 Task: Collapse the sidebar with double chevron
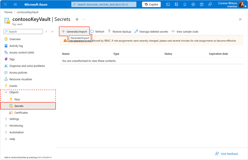coord(52,32)
